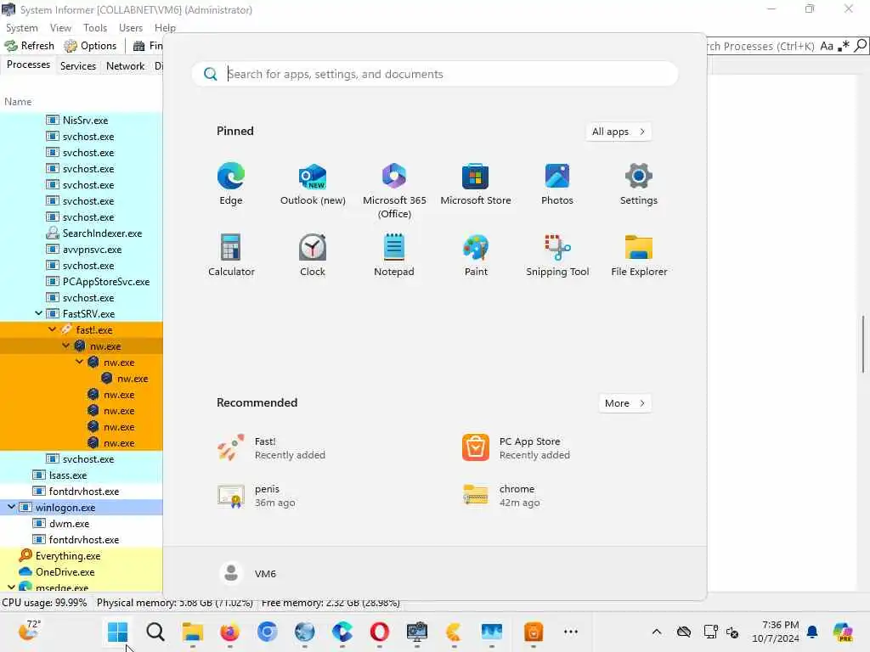
Task: Launch the Calculator app
Action: click(231, 255)
